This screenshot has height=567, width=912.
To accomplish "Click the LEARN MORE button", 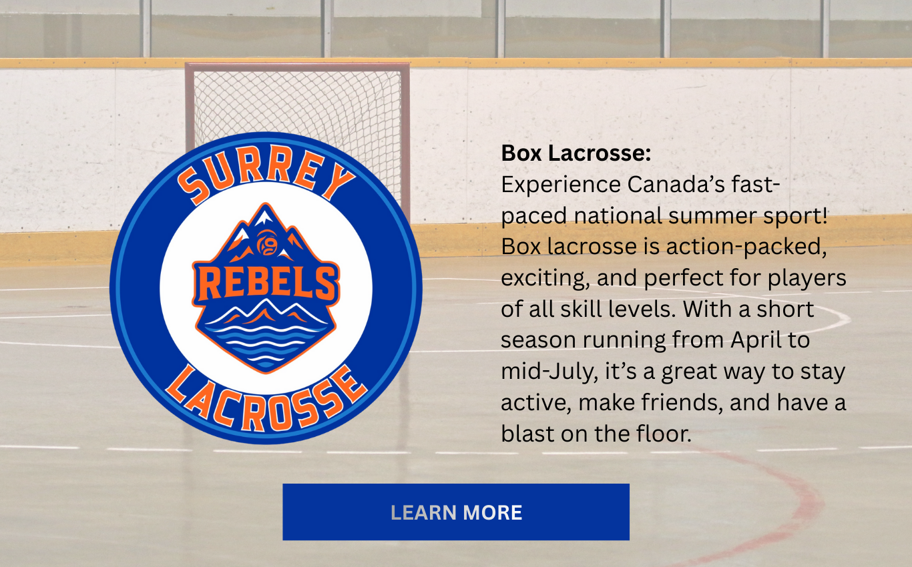I will pyautogui.click(x=455, y=512).
